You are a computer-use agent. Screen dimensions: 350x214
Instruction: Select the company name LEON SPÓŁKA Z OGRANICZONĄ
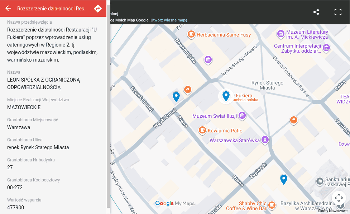(x=43, y=83)
